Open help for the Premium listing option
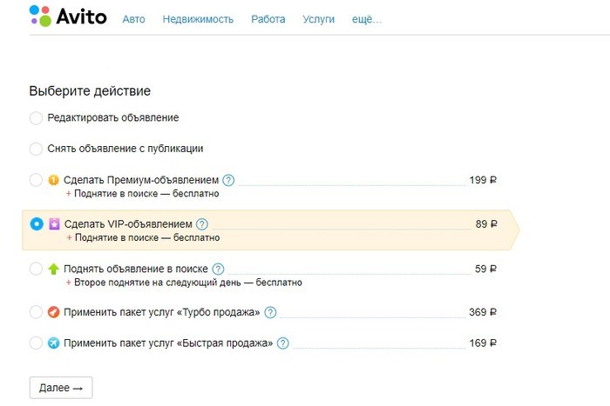The width and height of the screenshot is (610, 406). point(228,180)
